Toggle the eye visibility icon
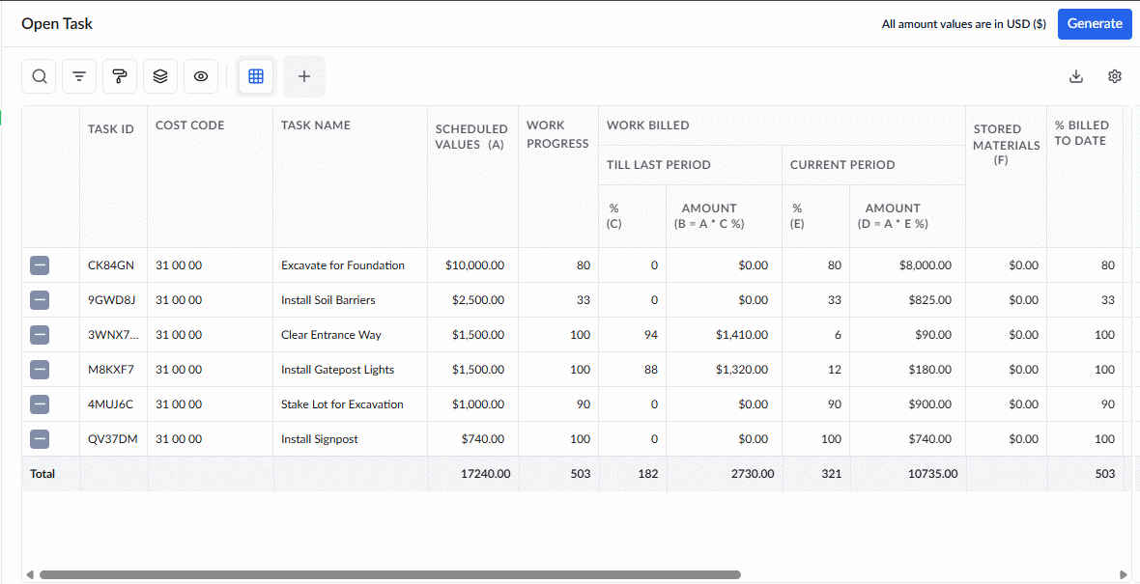 201,76
